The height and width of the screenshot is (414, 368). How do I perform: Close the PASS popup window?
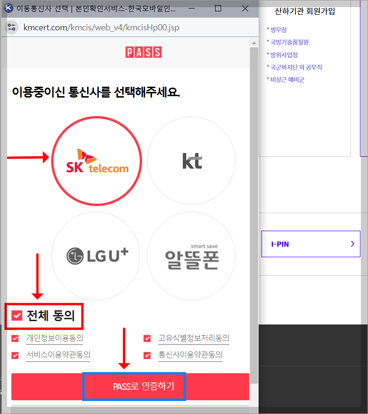[x=245, y=9]
